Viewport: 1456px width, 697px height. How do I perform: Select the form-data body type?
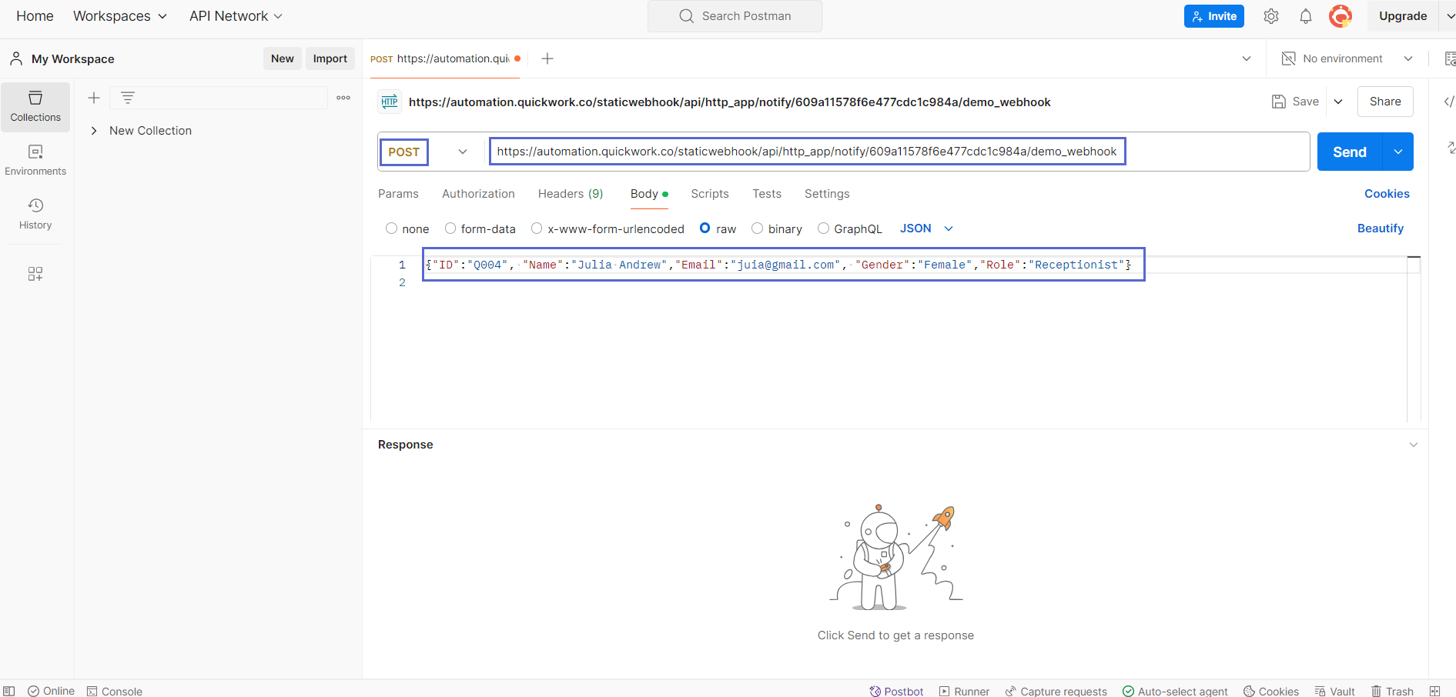450,228
